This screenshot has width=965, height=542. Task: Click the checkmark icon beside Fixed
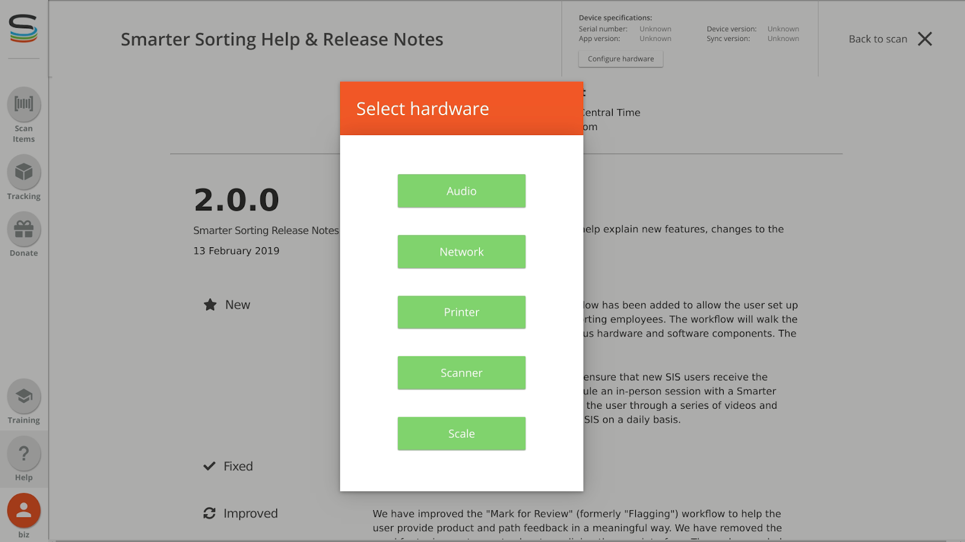[x=209, y=466]
